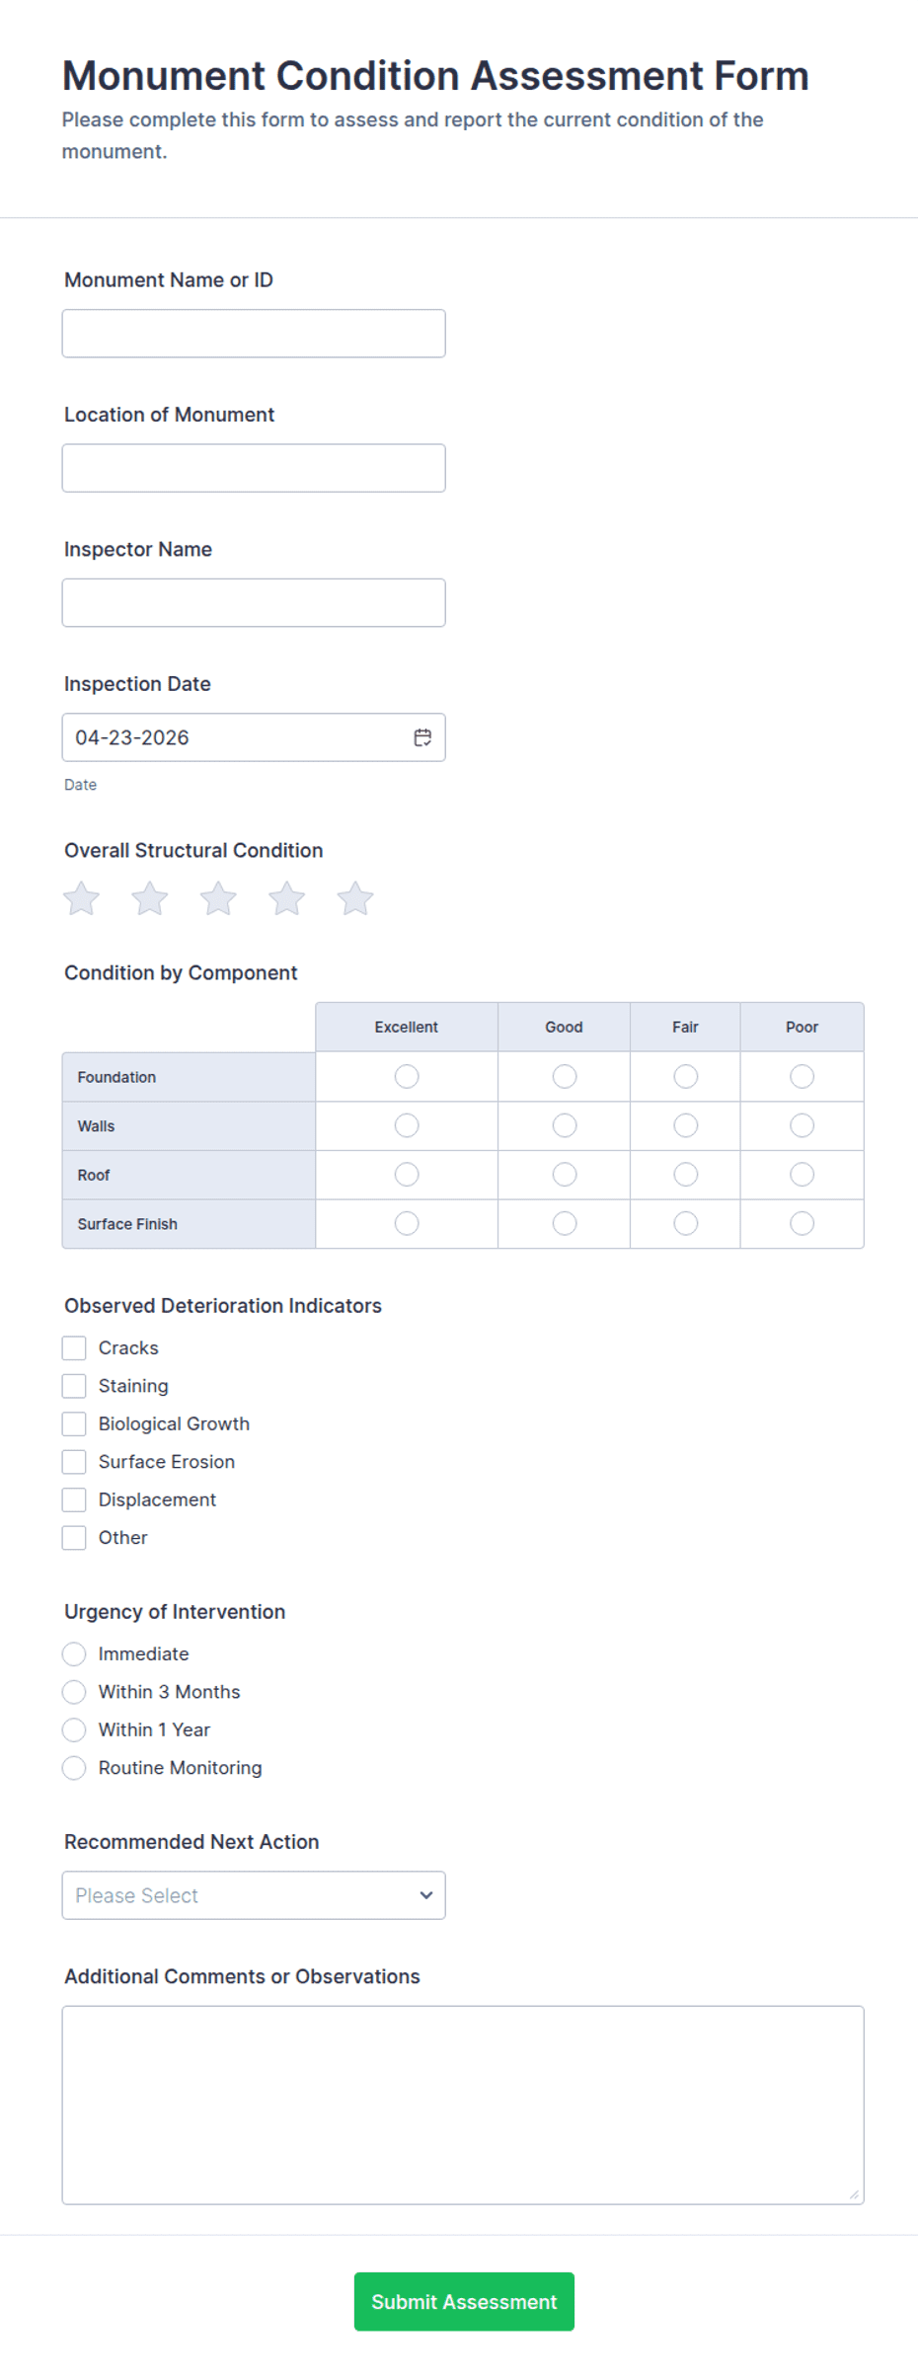Open the calendar picker for Inspection Date
918x2380 pixels.
[421, 736]
